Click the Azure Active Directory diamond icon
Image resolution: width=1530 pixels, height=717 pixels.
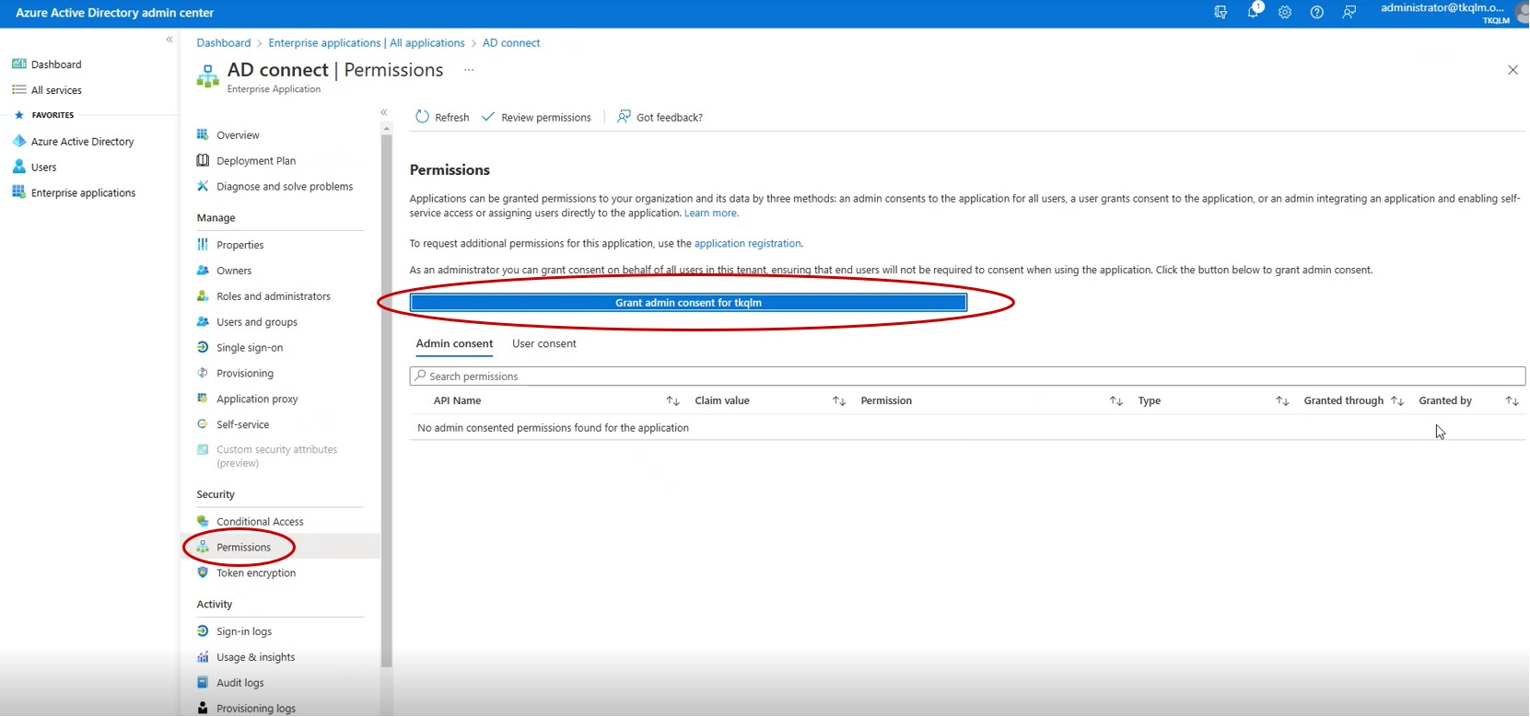tap(18, 141)
